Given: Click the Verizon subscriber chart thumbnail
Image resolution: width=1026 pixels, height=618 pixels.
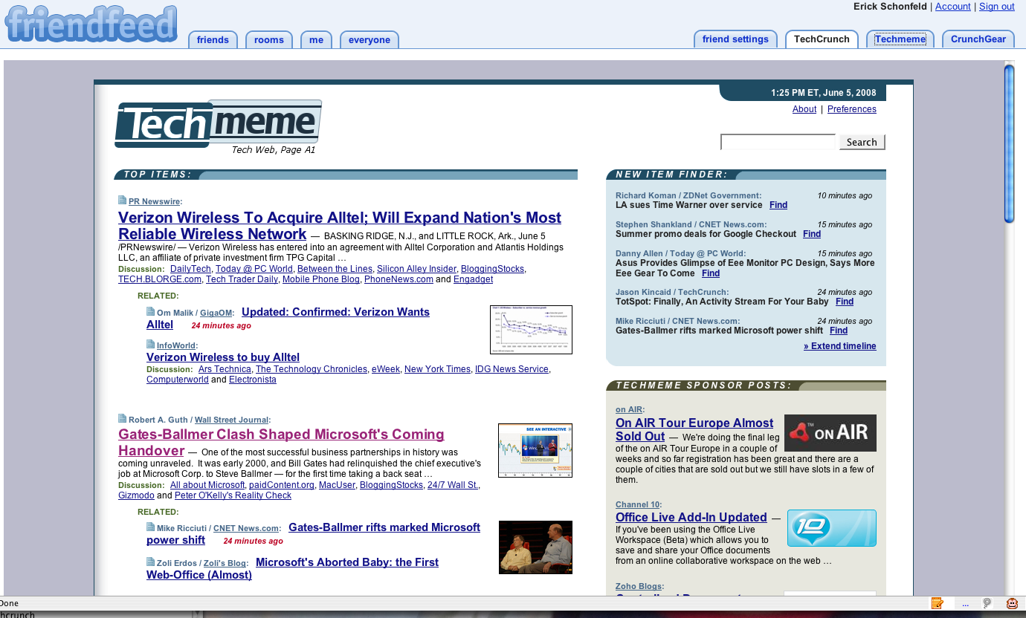Looking at the screenshot, I should tap(531, 330).
